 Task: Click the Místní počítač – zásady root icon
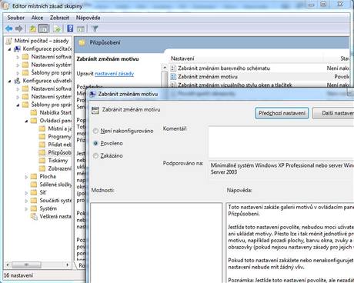[x=9, y=41]
